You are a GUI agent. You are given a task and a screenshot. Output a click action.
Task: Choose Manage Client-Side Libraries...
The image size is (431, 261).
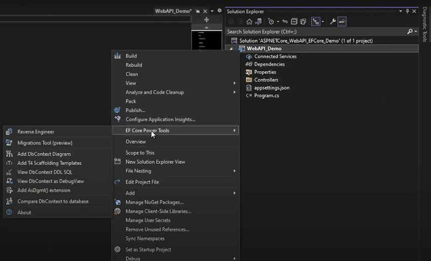[x=175, y=211]
